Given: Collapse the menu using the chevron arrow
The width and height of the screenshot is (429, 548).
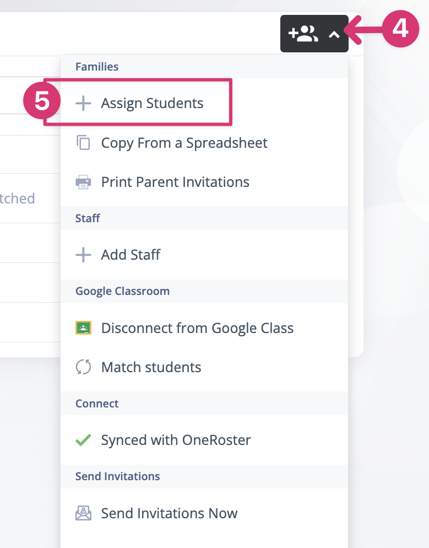Looking at the screenshot, I should (x=335, y=34).
